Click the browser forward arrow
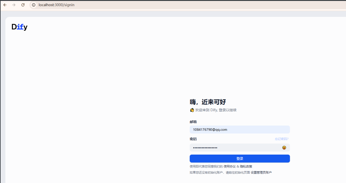Image resolution: width=346 pixels, height=183 pixels. coord(14,5)
